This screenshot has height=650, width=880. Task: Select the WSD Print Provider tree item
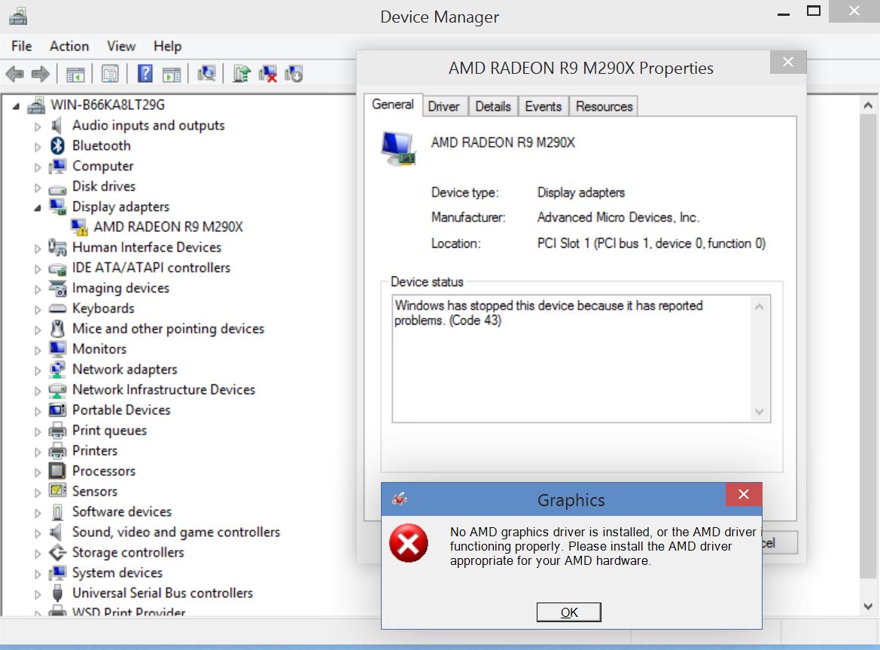129,612
